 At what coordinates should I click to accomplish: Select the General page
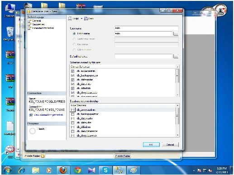click(x=36, y=21)
